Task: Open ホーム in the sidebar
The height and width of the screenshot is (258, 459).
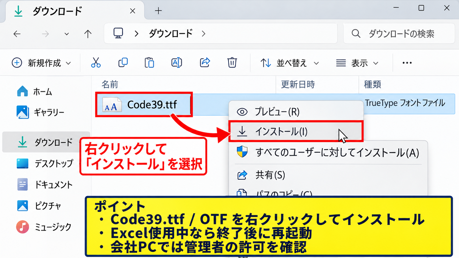Action: pos(35,92)
